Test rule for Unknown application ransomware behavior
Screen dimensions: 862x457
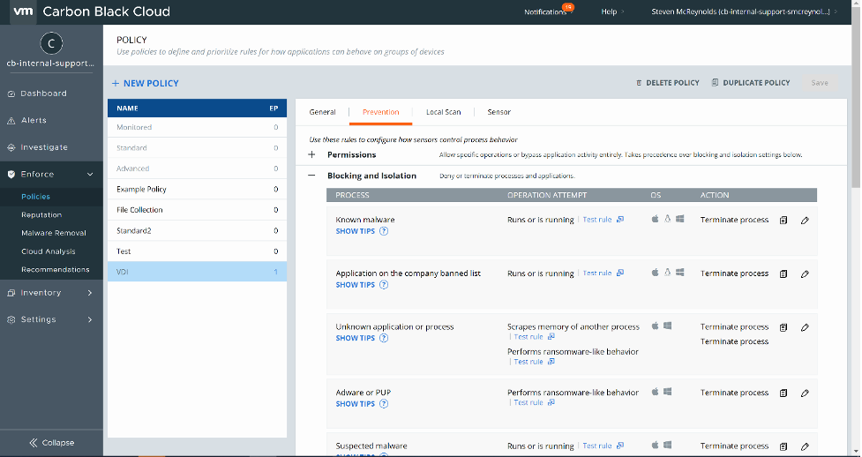(534, 362)
